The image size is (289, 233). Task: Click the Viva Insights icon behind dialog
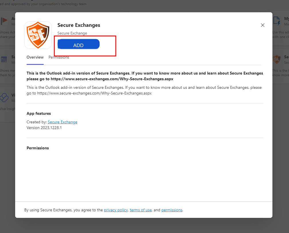(4, 98)
